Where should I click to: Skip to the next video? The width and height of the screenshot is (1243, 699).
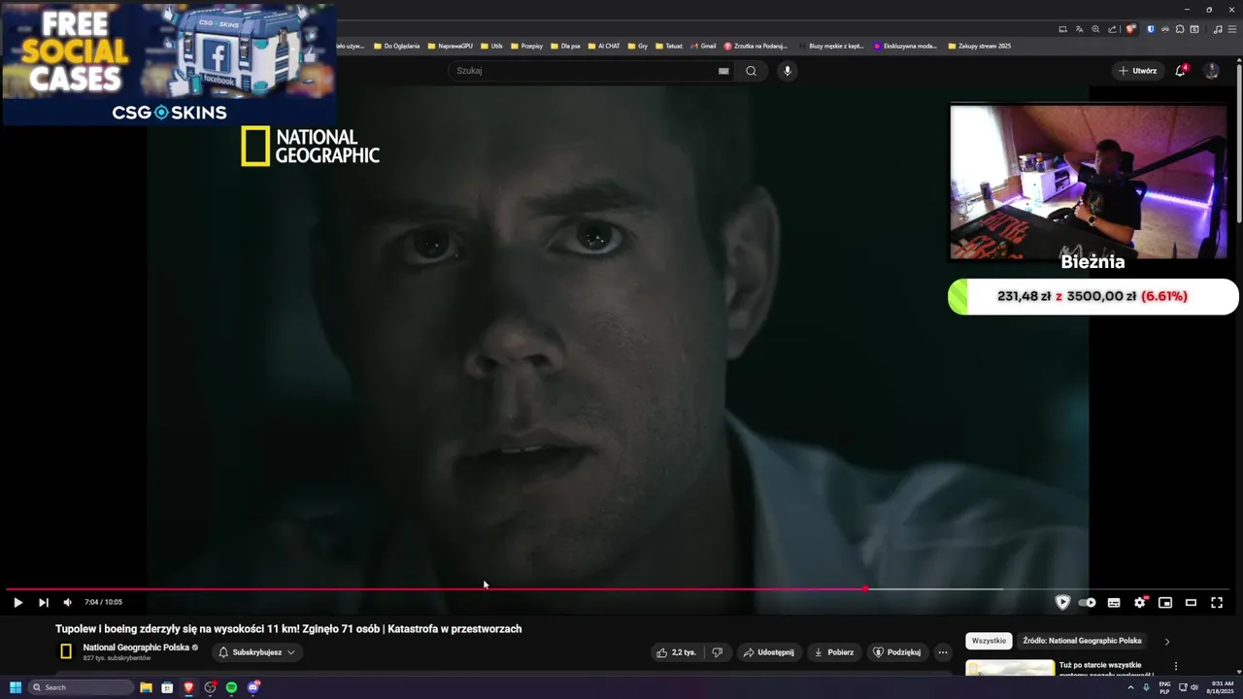coord(43,602)
